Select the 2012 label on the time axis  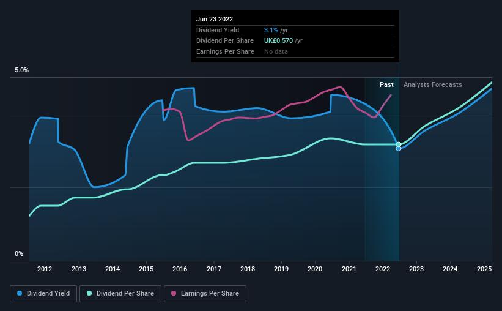pyautogui.click(x=45, y=269)
